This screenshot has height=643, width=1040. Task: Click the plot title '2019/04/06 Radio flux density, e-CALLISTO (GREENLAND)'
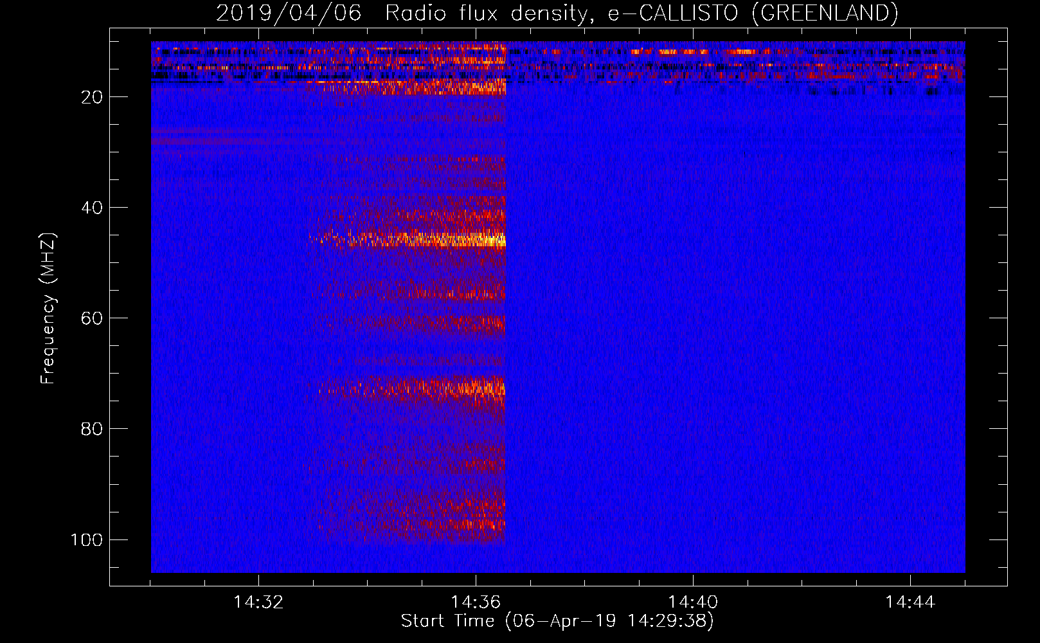[x=557, y=13]
